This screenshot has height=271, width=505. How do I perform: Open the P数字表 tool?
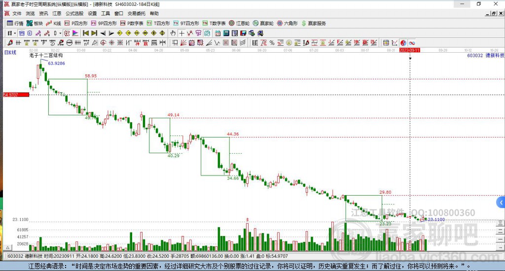(x=131, y=23)
